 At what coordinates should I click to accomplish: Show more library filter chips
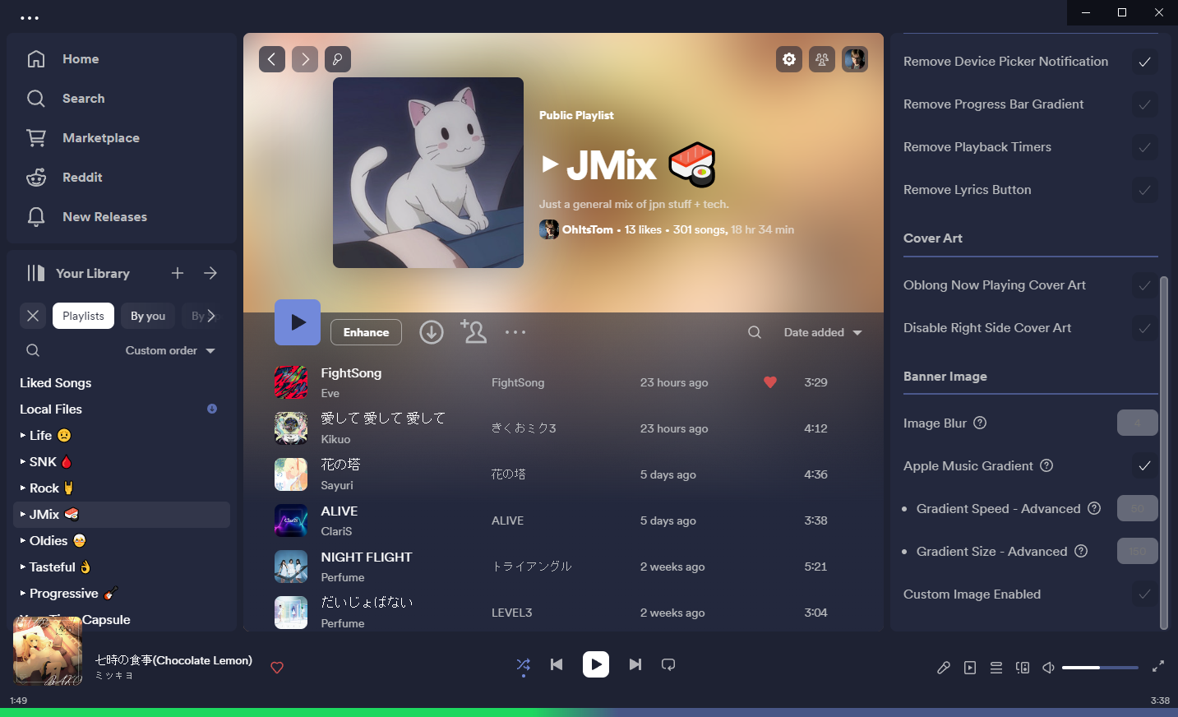pyautogui.click(x=212, y=316)
